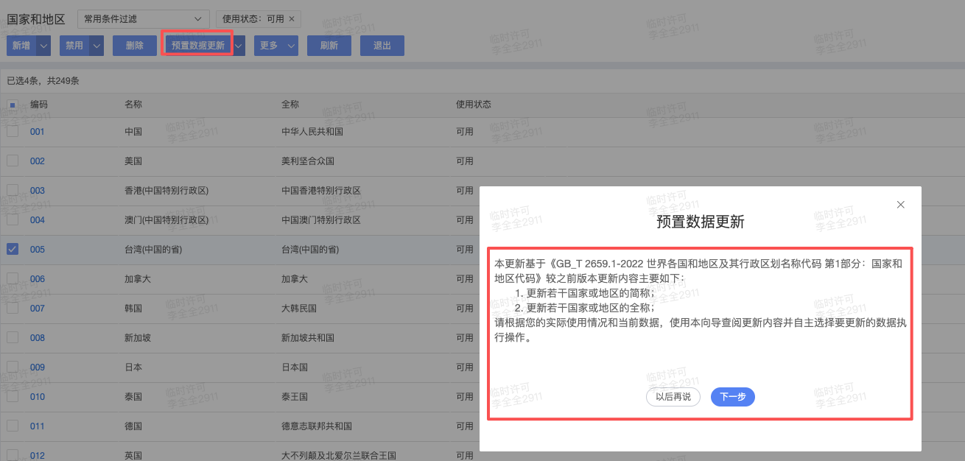Open code link 003

click(x=38, y=191)
